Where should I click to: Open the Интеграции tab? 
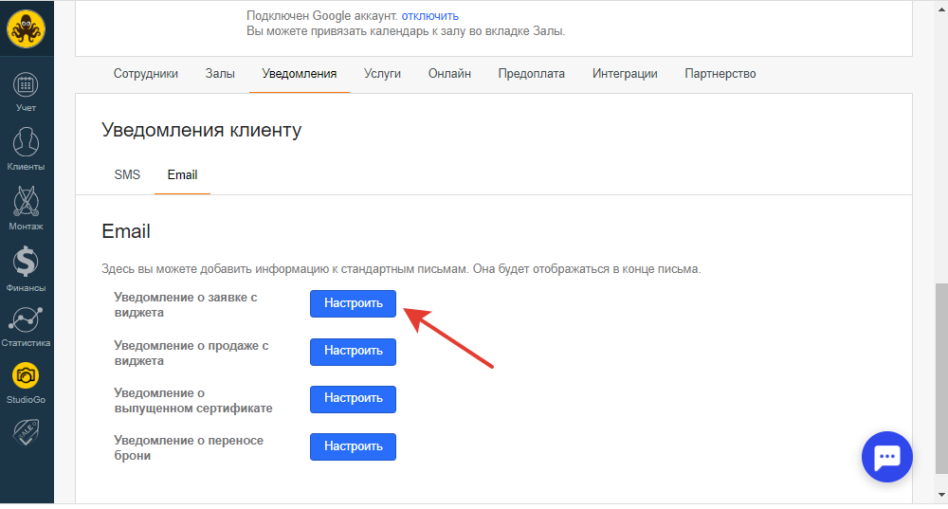point(625,74)
